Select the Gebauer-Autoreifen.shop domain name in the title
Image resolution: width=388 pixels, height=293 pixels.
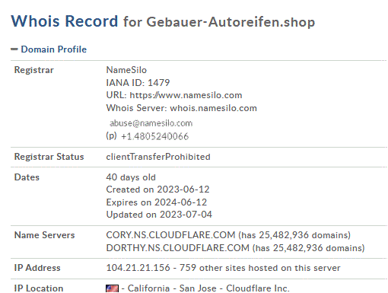click(x=231, y=22)
